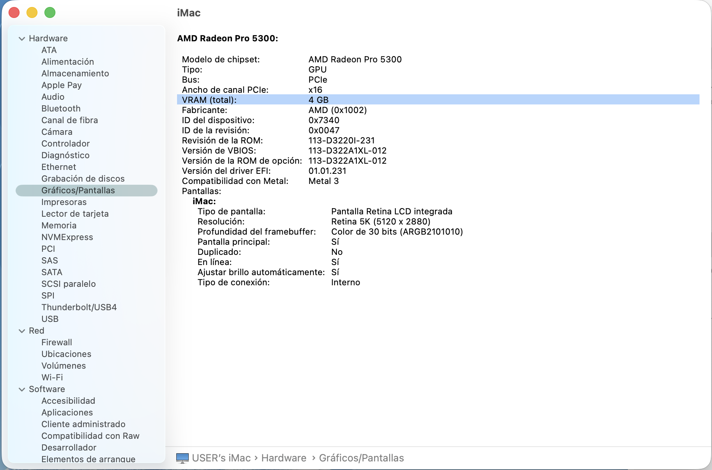Collapse the Red section chevron
Screen dimensions: 712x470
click(x=22, y=331)
